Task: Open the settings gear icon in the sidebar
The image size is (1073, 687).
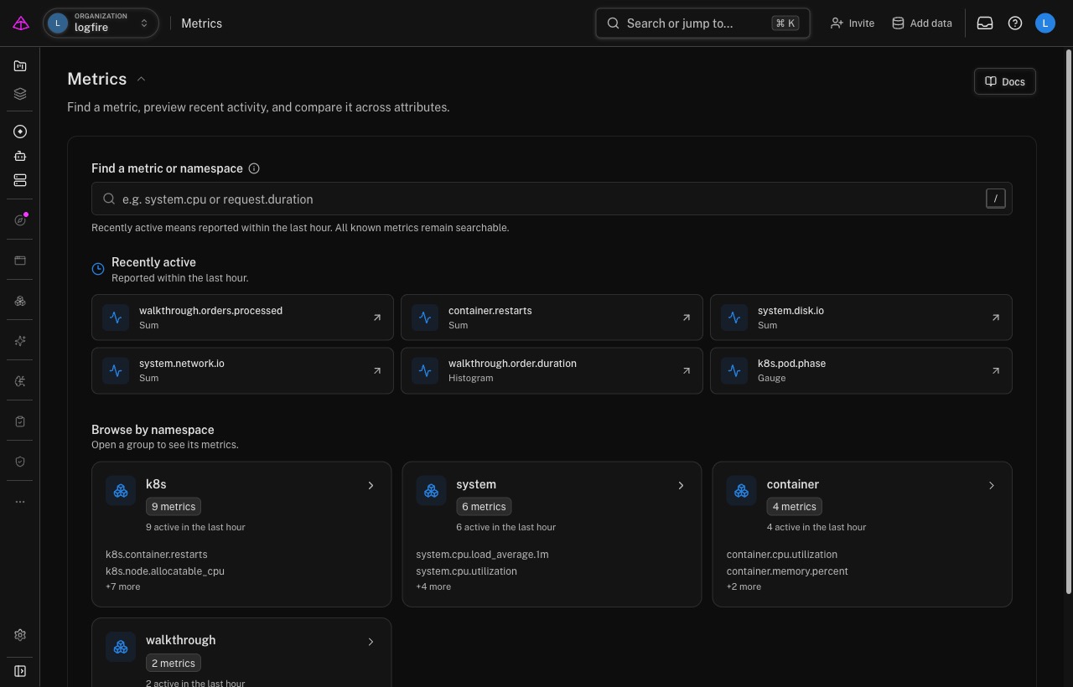Action: click(x=20, y=635)
